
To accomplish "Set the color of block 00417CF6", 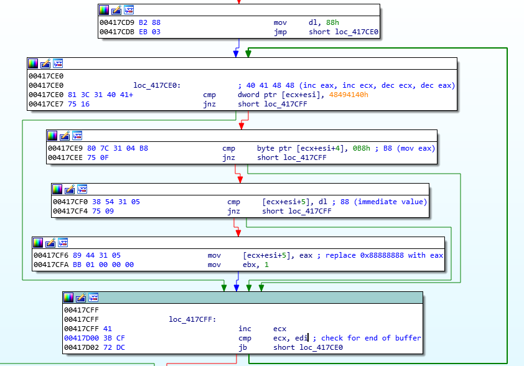I will point(38,243).
